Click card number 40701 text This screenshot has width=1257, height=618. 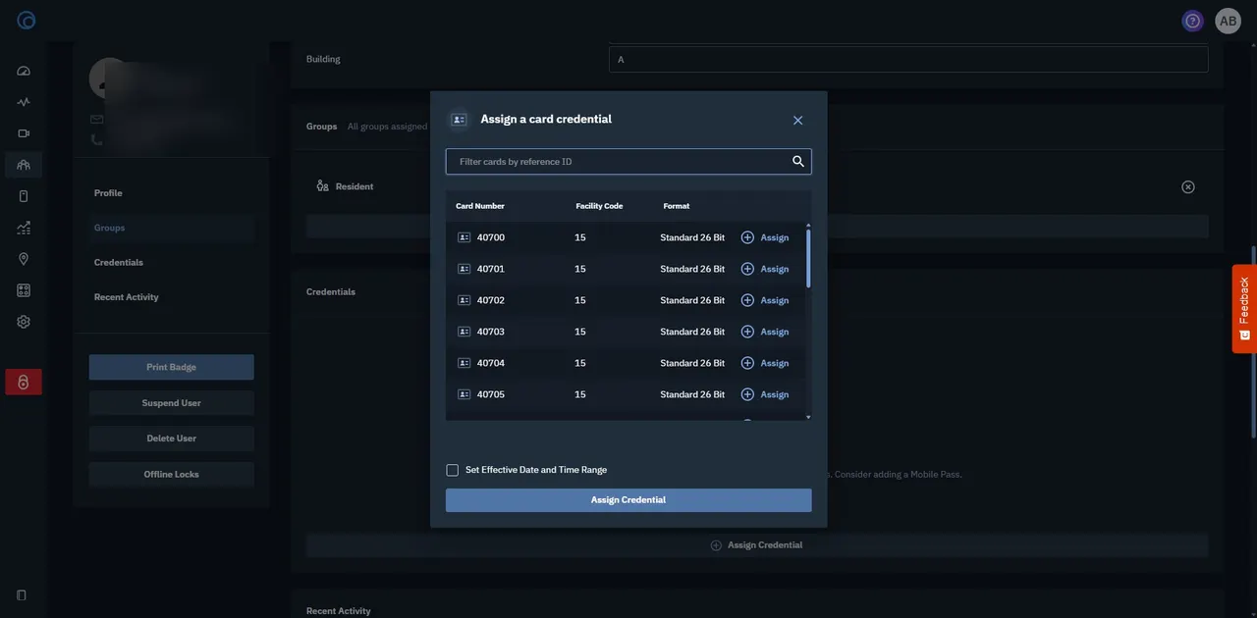pyautogui.click(x=491, y=269)
